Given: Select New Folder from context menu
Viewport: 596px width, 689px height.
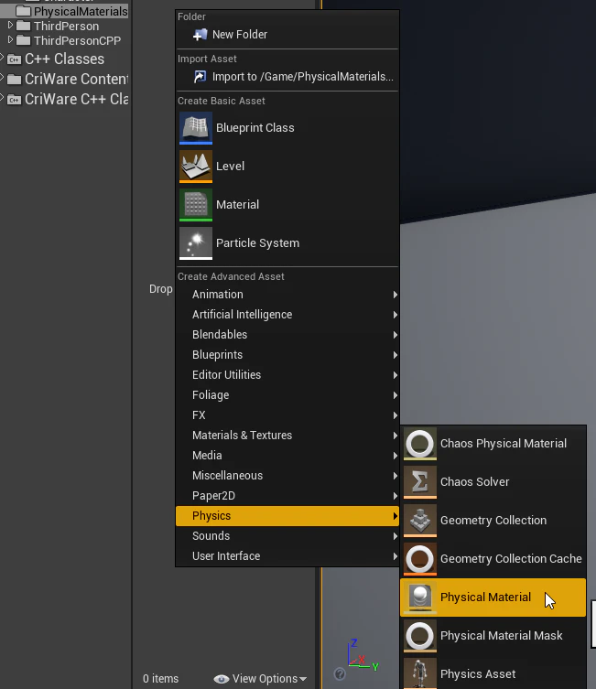Looking at the screenshot, I should 287,34.
